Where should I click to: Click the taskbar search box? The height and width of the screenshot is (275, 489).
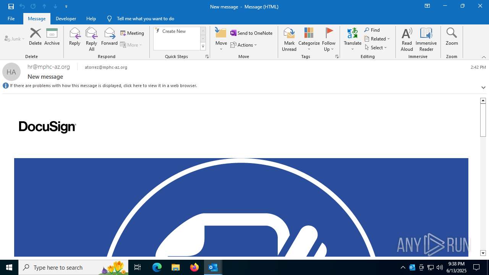pos(73,267)
